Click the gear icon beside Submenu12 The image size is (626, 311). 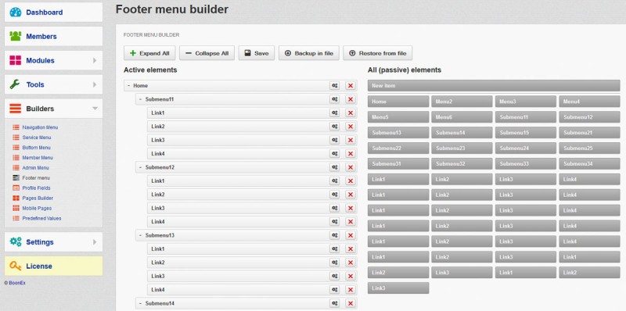[335, 167]
